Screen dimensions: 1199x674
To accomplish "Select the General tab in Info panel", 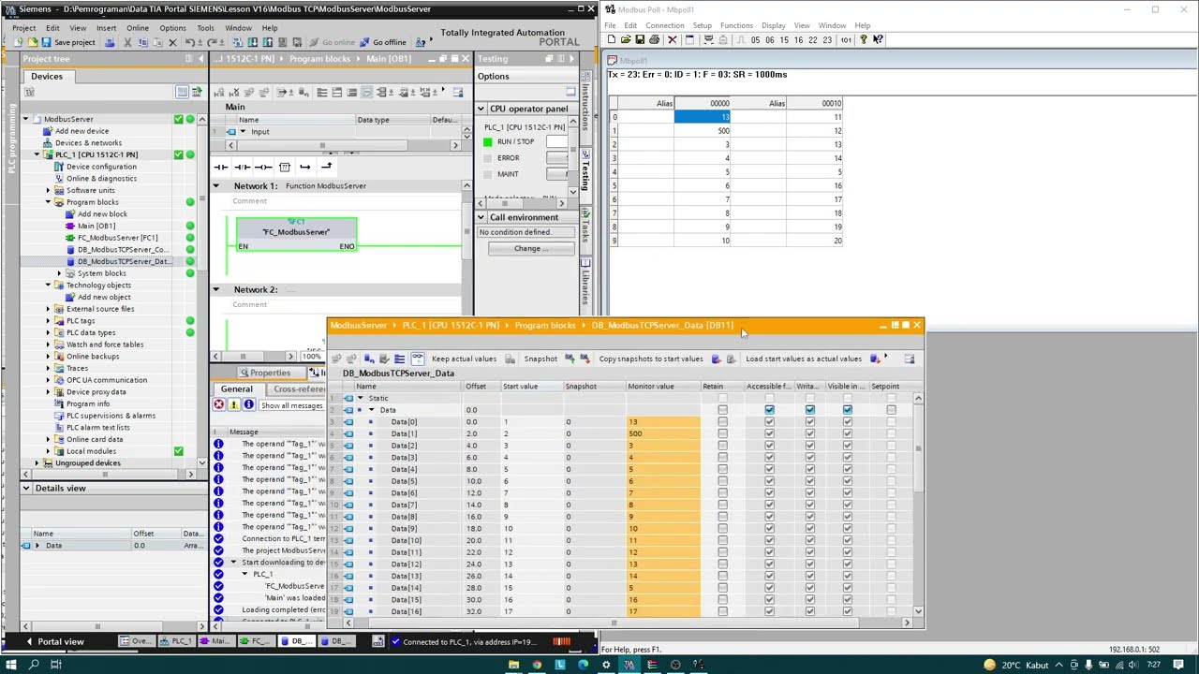I will pyautogui.click(x=236, y=389).
